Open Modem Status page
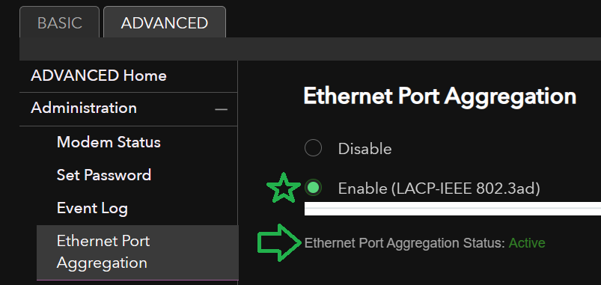Image resolution: width=601 pixels, height=285 pixels. [x=109, y=142]
